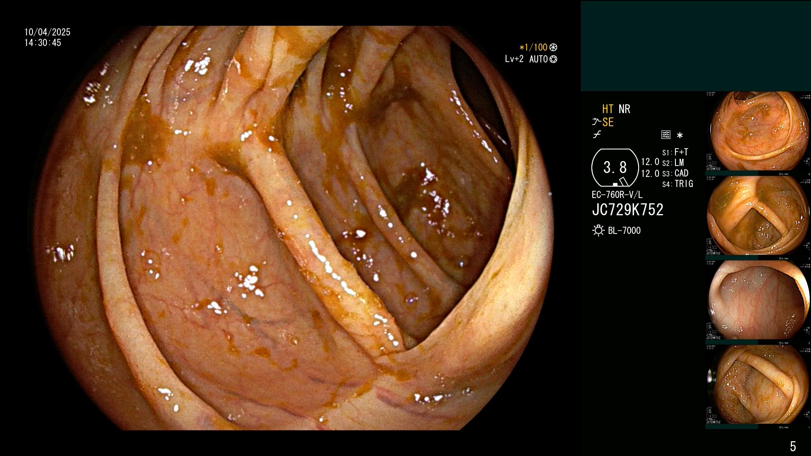Image resolution: width=811 pixels, height=456 pixels.
Task: Open the bottom captured thumbnail
Action: pyautogui.click(x=758, y=384)
